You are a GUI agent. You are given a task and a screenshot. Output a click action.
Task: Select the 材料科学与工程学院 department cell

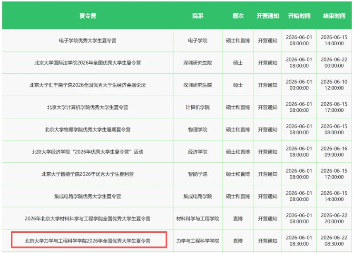(x=198, y=219)
